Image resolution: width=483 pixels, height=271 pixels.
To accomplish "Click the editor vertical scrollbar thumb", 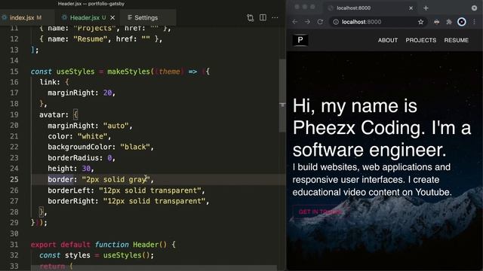I will pyautogui.click(x=282, y=96).
